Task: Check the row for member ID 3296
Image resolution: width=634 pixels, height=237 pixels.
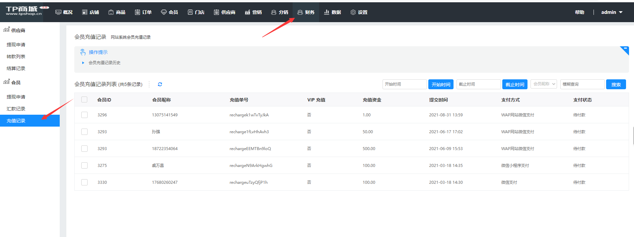Action: pos(84,115)
